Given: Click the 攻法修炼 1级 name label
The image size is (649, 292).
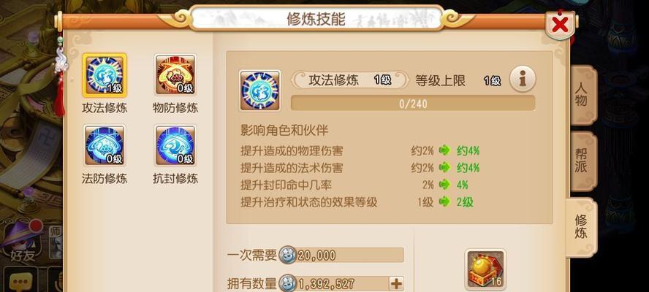Looking at the screenshot, I should coord(350,80).
